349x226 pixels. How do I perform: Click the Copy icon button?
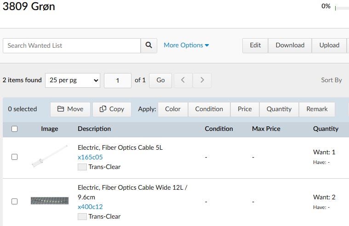(112, 109)
